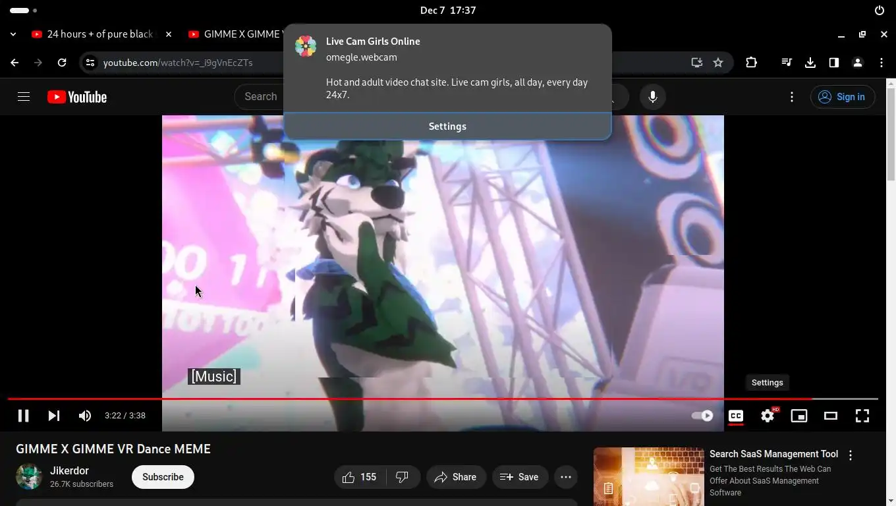Screen dimensions: 896x506
Task: Open video player settings gear
Action: click(768, 416)
